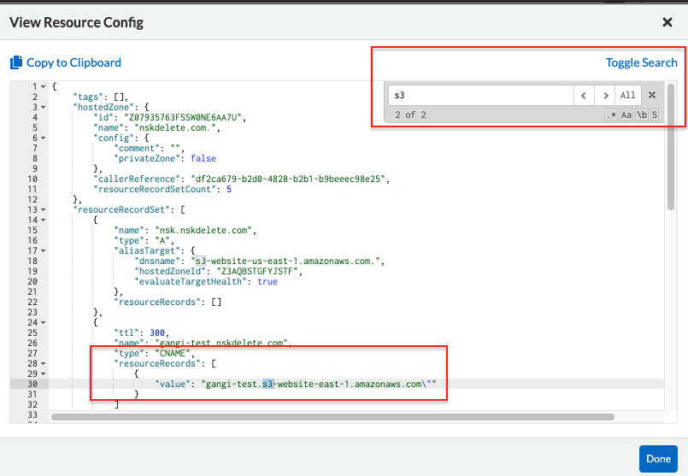Go to next search match
This screenshot has height=476, width=688.
605,96
